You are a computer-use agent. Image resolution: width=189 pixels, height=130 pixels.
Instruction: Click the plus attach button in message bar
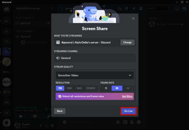(x=65, y=122)
